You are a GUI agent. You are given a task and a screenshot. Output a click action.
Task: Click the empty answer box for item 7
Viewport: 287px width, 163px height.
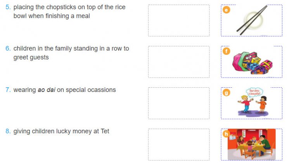coord(178,103)
